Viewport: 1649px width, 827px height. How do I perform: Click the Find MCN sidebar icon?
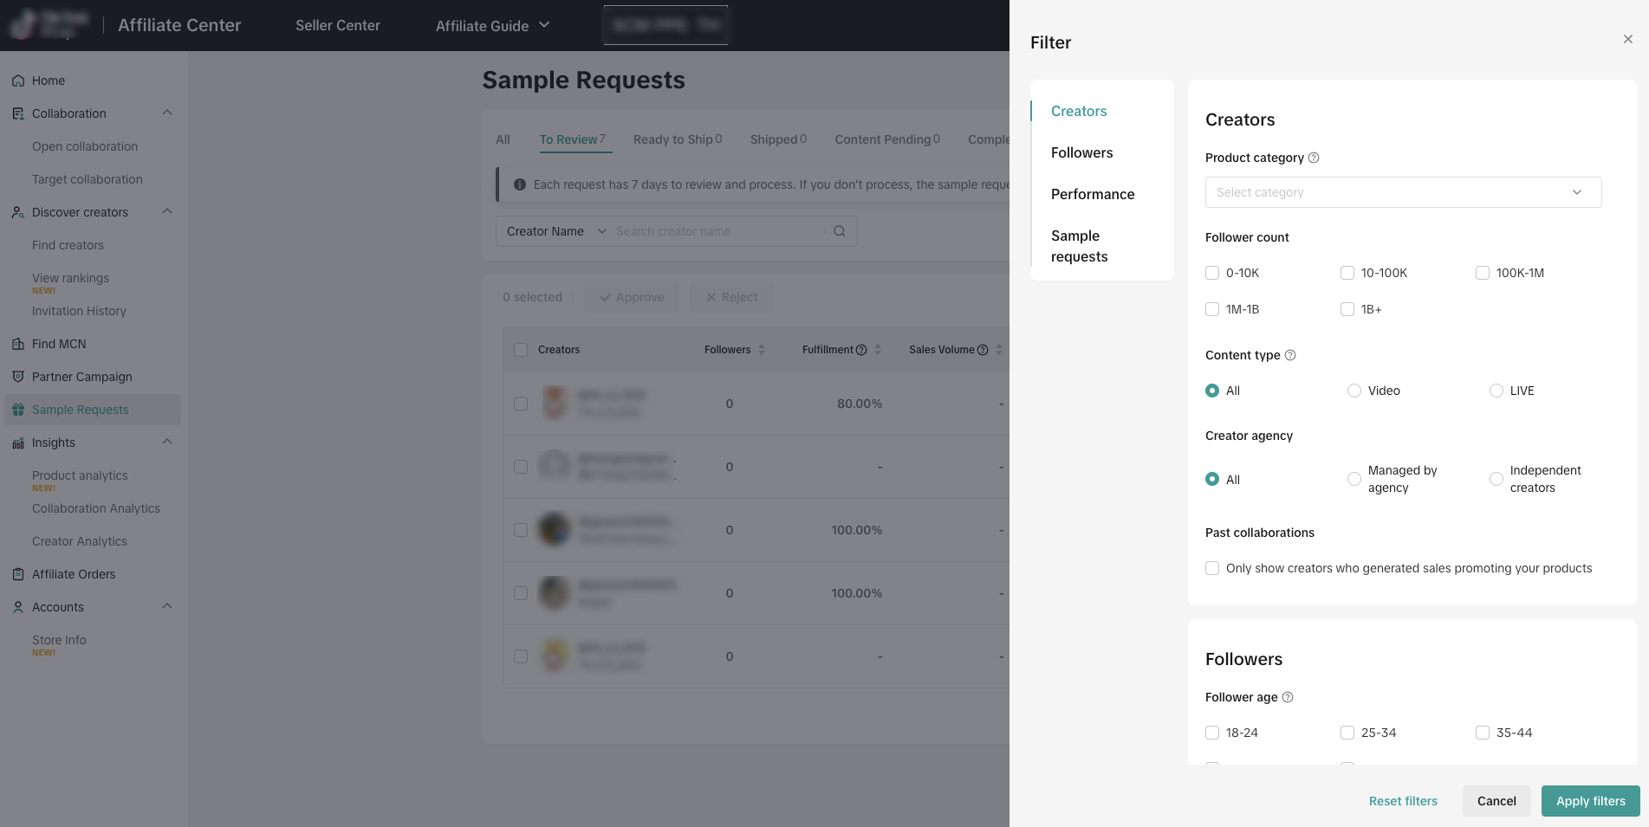pyautogui.click(x=18, y=344)
